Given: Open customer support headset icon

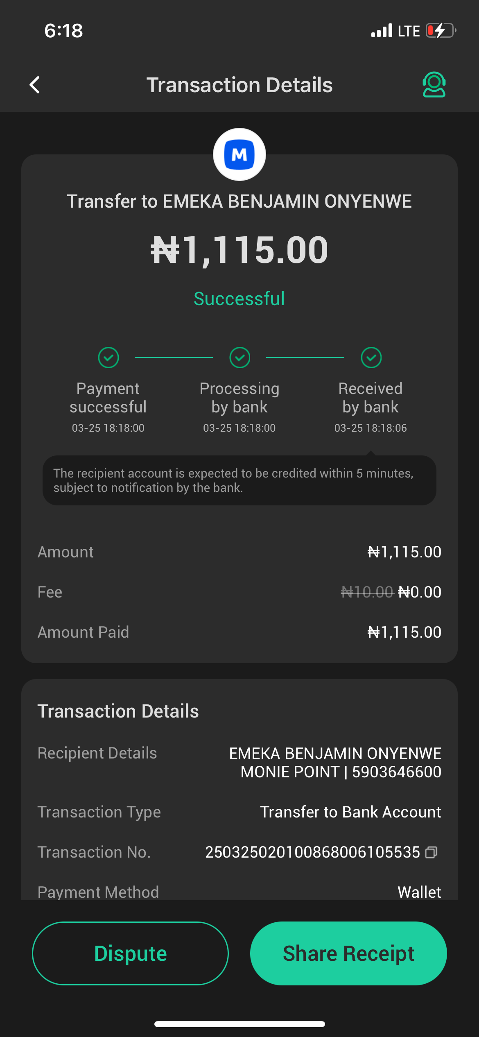Looking at the screenshot, I should click(434, 85).
